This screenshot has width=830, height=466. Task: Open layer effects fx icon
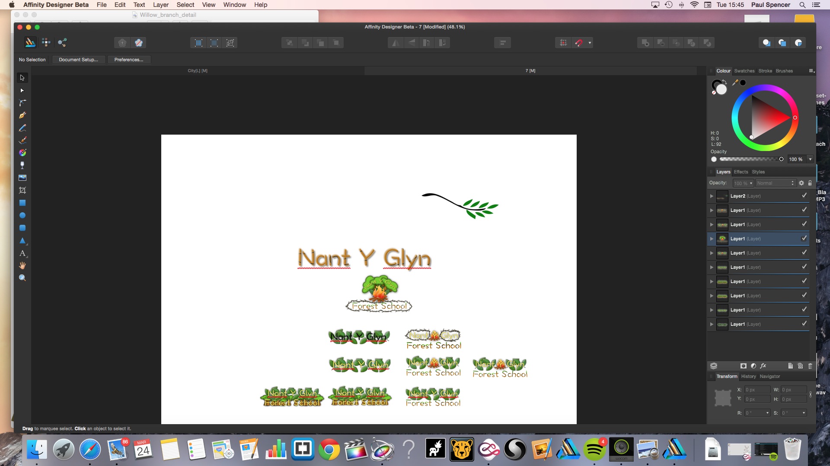763,366
